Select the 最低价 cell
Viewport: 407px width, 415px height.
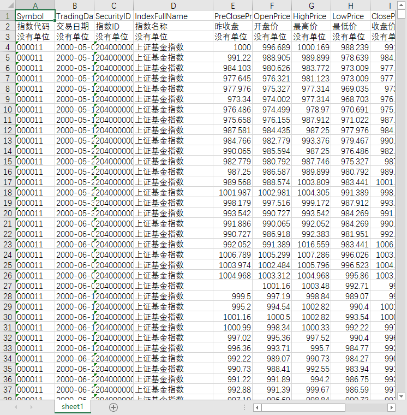coord(351,26)
